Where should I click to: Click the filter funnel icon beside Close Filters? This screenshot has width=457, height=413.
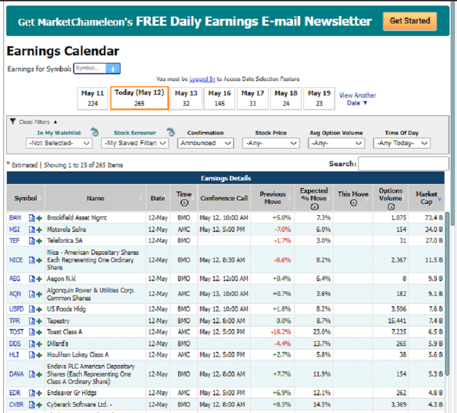[12, 121]
